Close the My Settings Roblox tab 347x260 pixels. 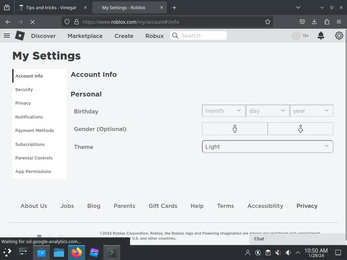tap(162, 7)
